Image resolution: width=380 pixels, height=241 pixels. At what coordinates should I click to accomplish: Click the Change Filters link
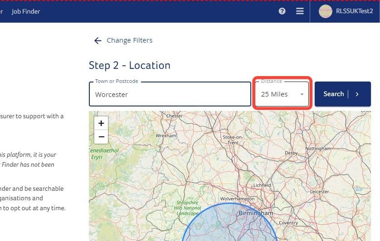(130, 40)
